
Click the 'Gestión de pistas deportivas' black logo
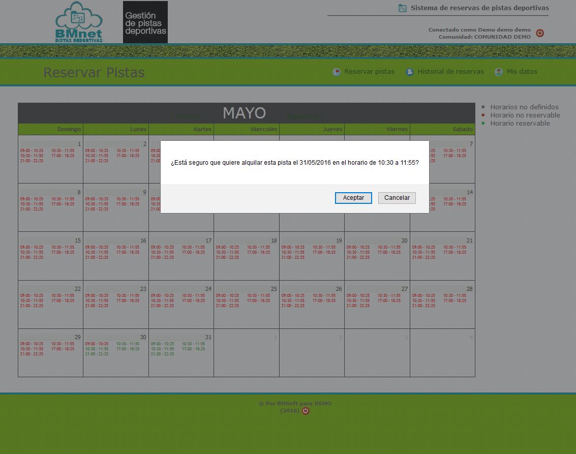145,22
